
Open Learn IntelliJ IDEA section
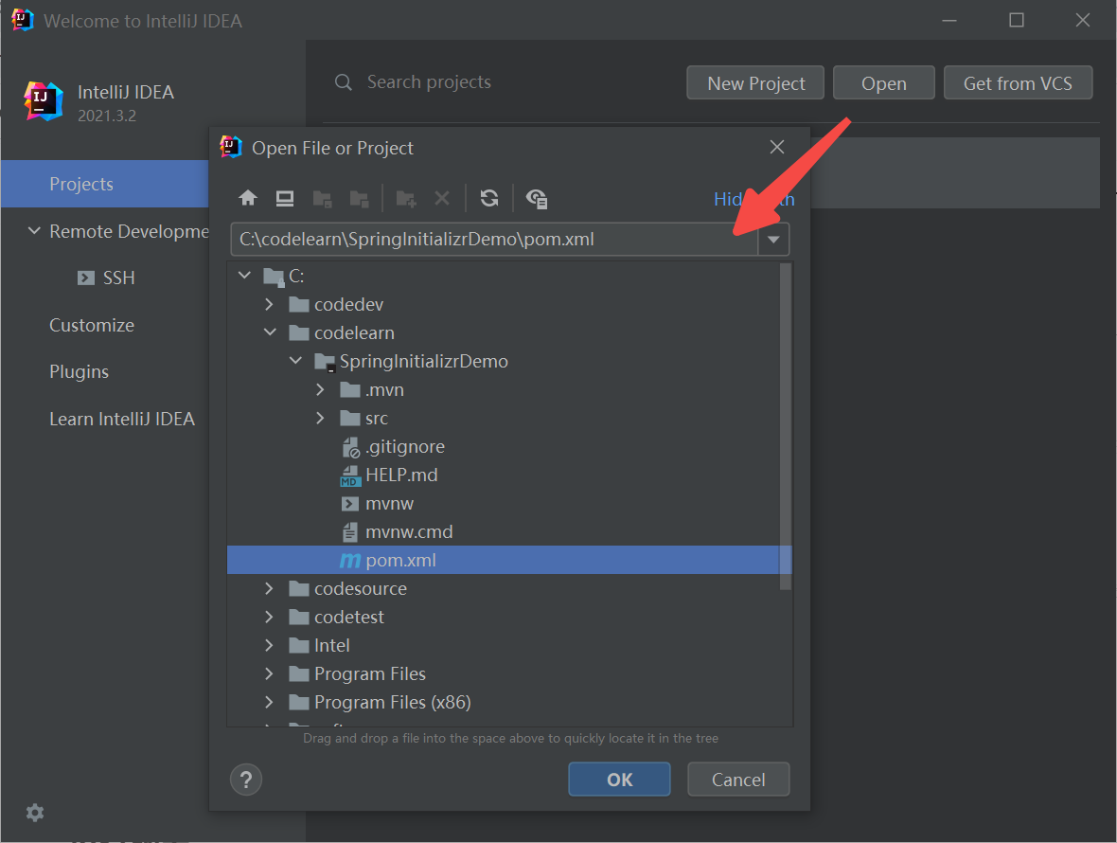[x=122, y=419]
